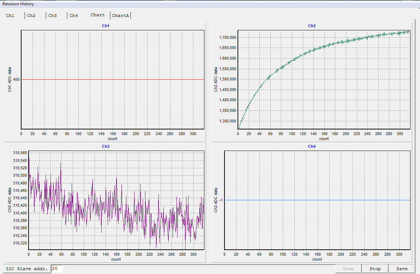Click the blue Ch3 chart title
The height and width of the screenshot is (274, 420).
[106, 146]
